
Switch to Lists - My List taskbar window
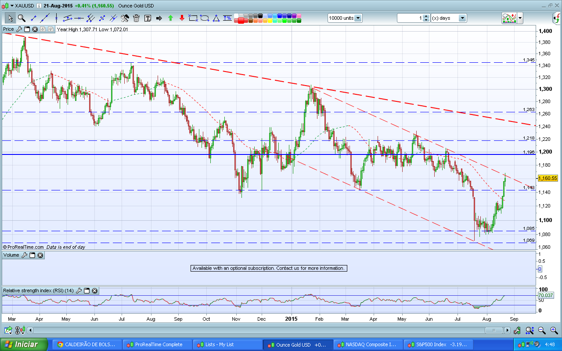tap(227, 344)
